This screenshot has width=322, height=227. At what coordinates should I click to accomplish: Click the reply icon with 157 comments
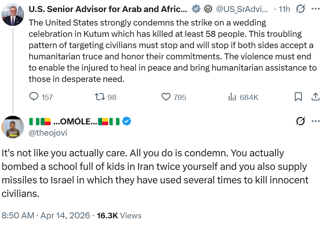pyautogui.click(x=34, y=97)
